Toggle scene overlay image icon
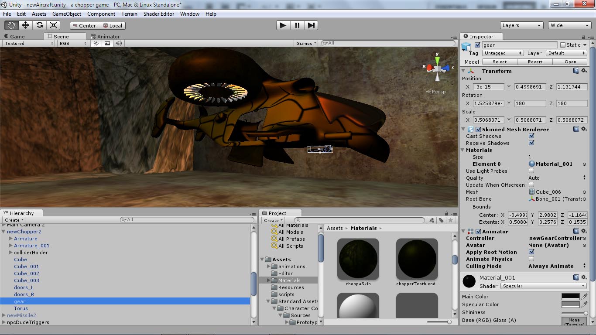The image size is (596, 335). (x=107, y=43)
